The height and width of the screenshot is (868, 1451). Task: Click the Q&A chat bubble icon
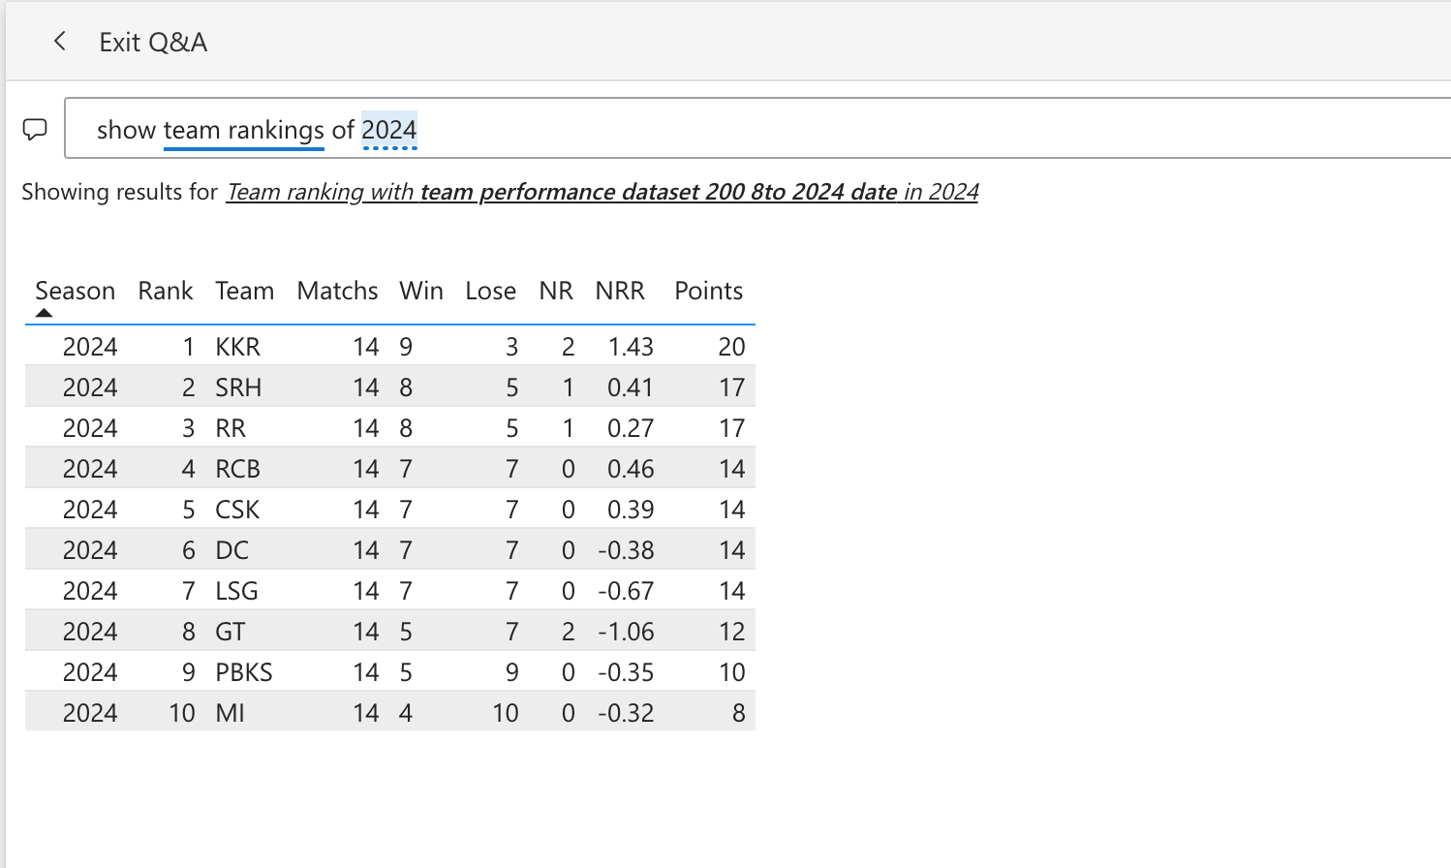click(x=35, y=129)
